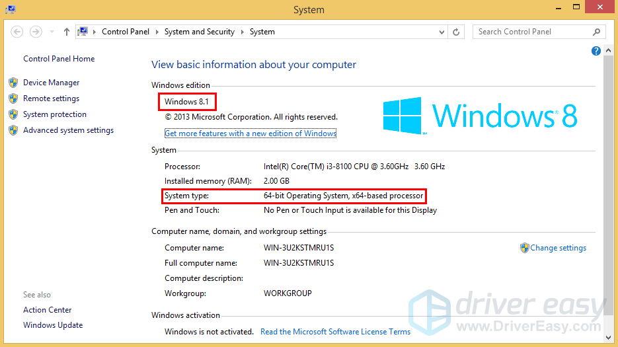Image resolution: width=618 pixels, height=347 pixels.
Task: Click Change settings for the computer name
Action: pos(558,248)
